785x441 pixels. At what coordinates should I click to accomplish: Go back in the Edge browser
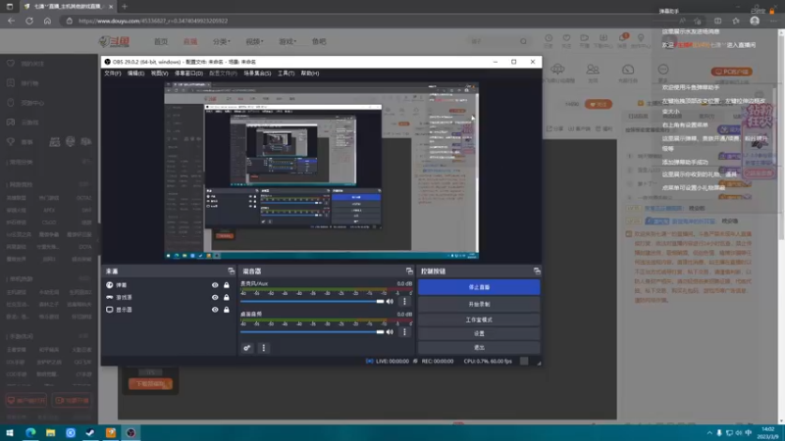(11, 21)
